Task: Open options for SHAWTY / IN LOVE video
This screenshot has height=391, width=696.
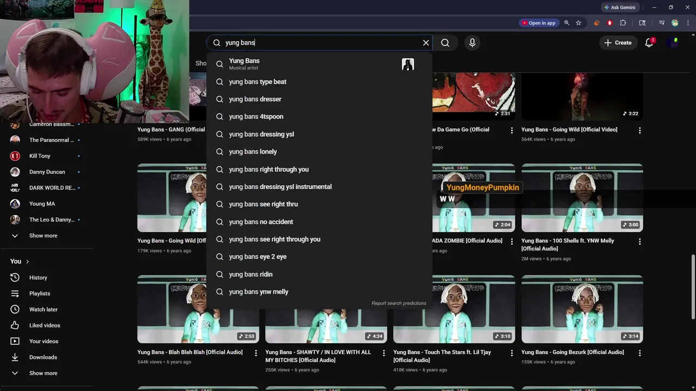Action: pos(383,353)
